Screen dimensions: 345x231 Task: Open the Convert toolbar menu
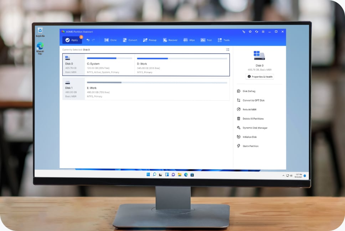130,40
